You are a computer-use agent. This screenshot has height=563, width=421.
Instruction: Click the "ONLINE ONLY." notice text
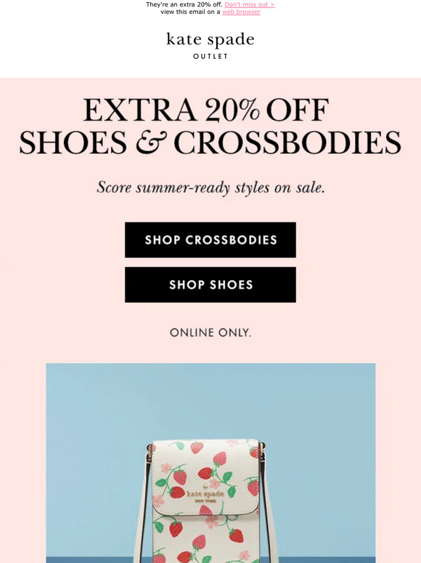(x=210, y=333)
